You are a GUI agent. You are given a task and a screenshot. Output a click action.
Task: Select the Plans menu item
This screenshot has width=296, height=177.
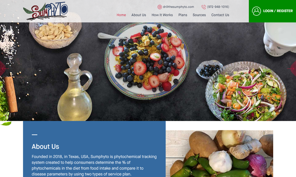click(x=183, y=15)
